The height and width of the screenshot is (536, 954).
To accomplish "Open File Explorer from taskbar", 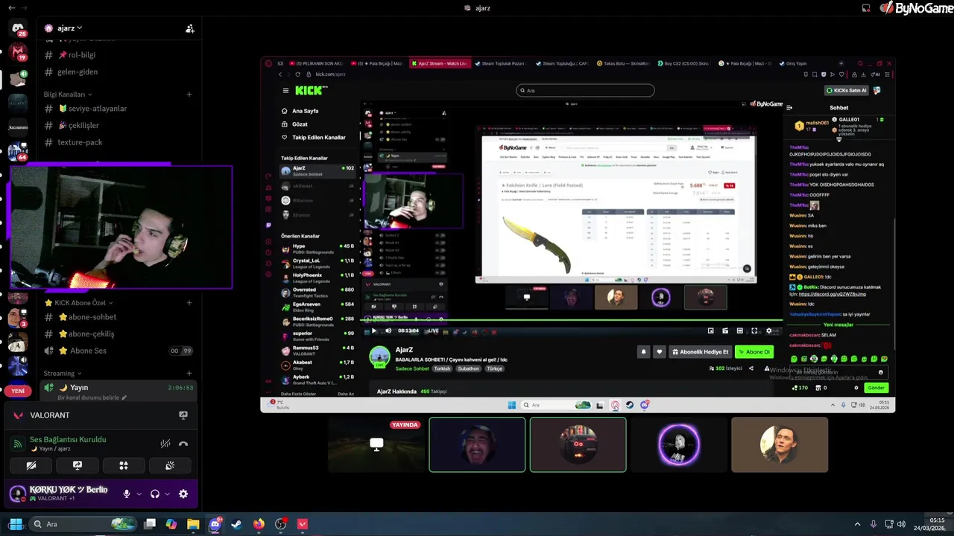I will [193, 524].
